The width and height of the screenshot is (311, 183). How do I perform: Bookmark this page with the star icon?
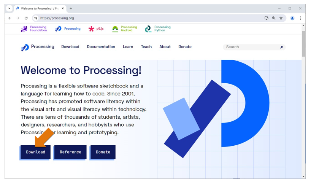click(x=281, y=18)
